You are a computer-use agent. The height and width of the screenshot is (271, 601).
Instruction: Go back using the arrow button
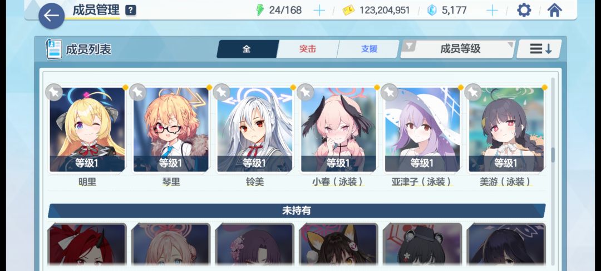pyautogui.click(x=51, y=16)
